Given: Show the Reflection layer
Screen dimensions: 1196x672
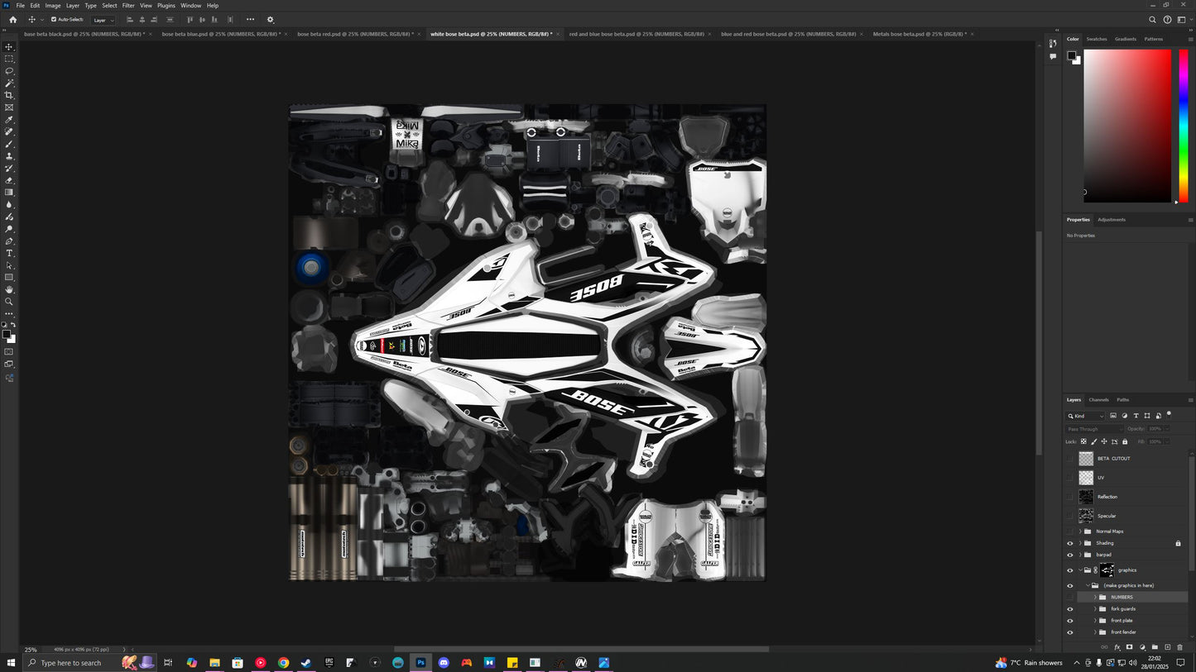Looking at the screenshot, I should point(1069,497).
